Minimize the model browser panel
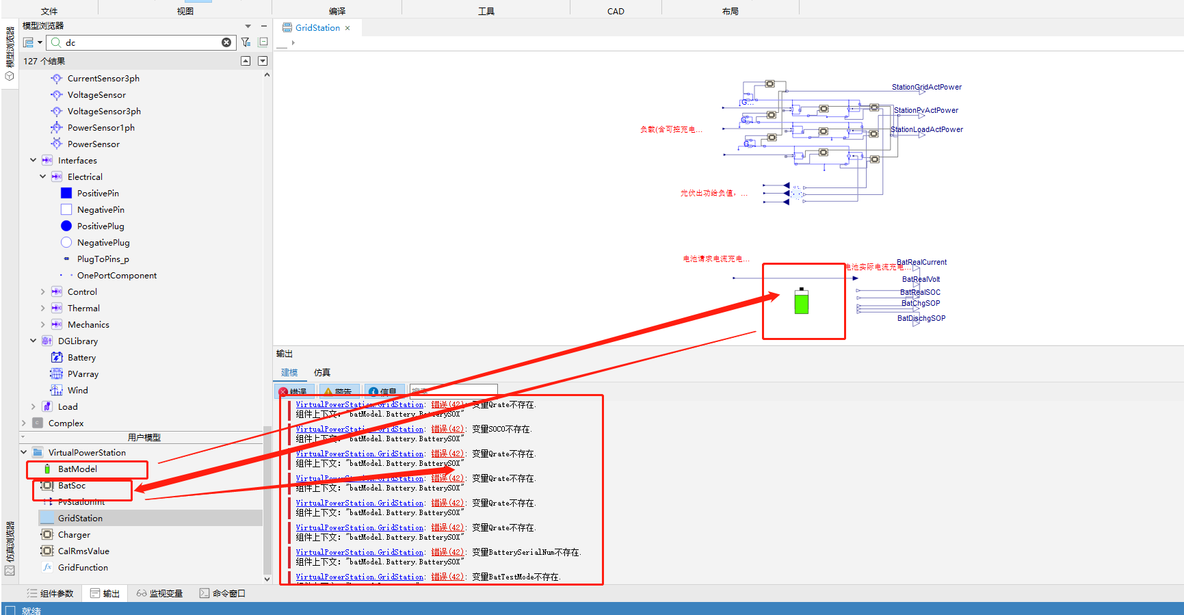This screenshot has width=1184, height=615. [264, 26]
